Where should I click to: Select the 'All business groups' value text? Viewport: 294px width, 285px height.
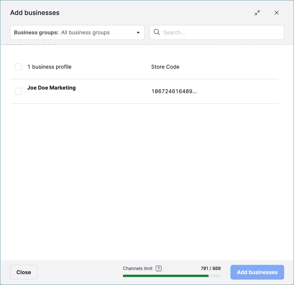coord(85,33)
